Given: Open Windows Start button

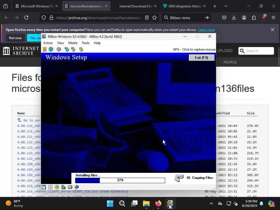Looking at the screenshot, I should click(x=110, y=203).
